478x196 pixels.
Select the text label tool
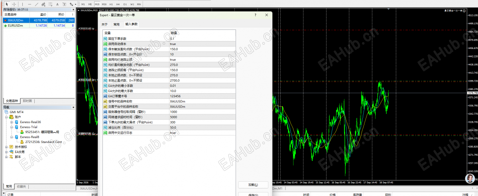click(x=64, y=4)
